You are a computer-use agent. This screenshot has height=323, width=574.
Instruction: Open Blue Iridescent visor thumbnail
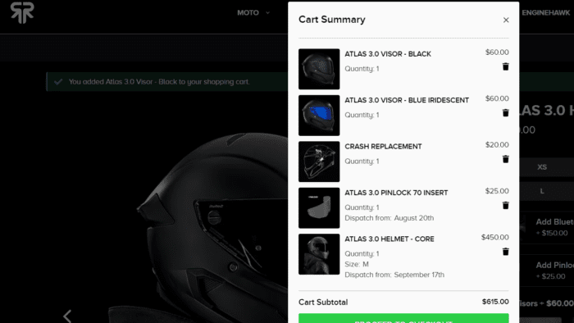coord(319,116)
